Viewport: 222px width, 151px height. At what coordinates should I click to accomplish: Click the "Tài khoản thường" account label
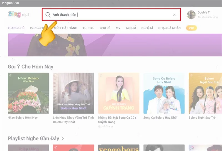point(208,17)
